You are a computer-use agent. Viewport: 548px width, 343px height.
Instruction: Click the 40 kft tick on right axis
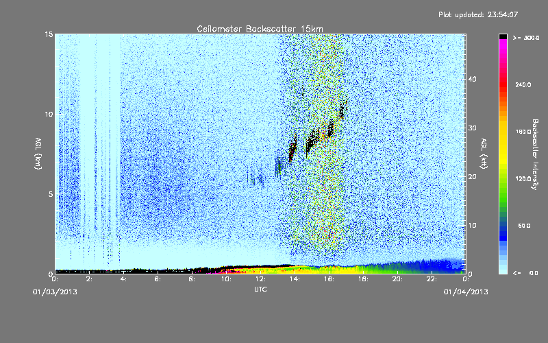[x=472, y=79]
